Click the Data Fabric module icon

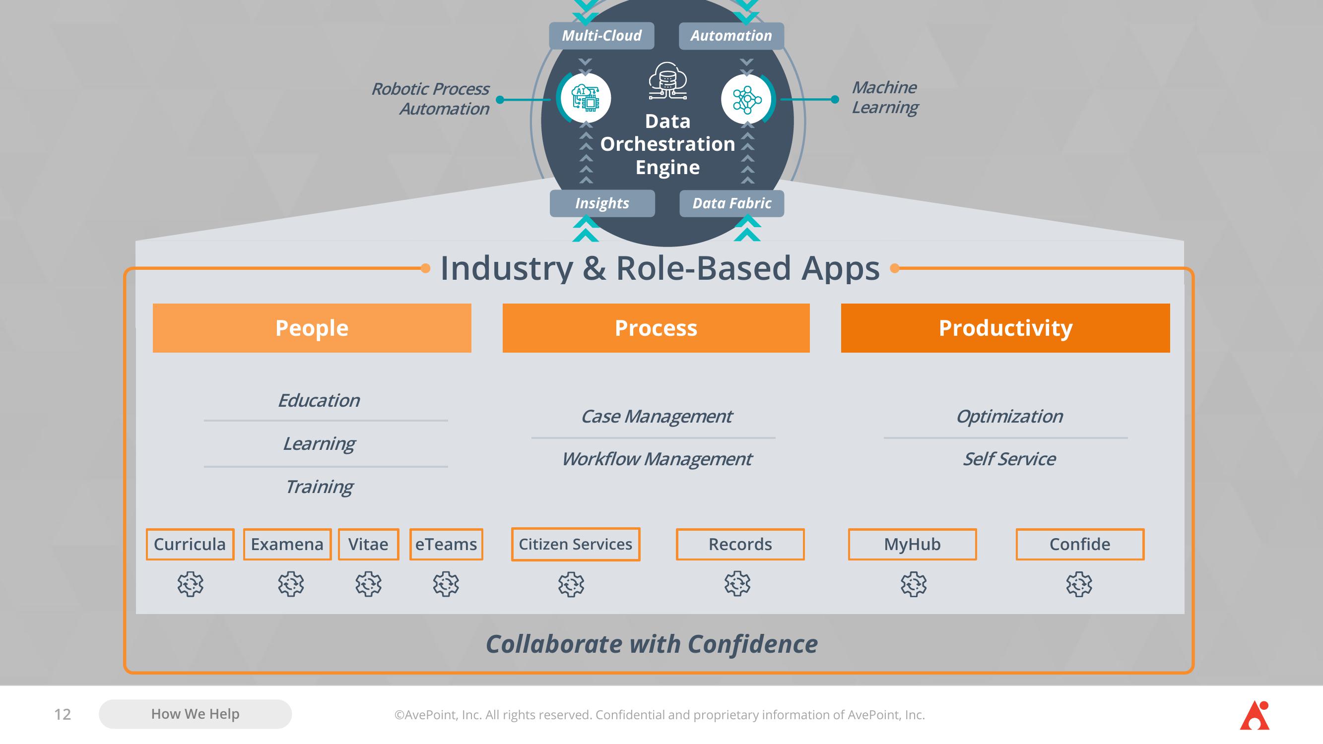tap(731, 202)
